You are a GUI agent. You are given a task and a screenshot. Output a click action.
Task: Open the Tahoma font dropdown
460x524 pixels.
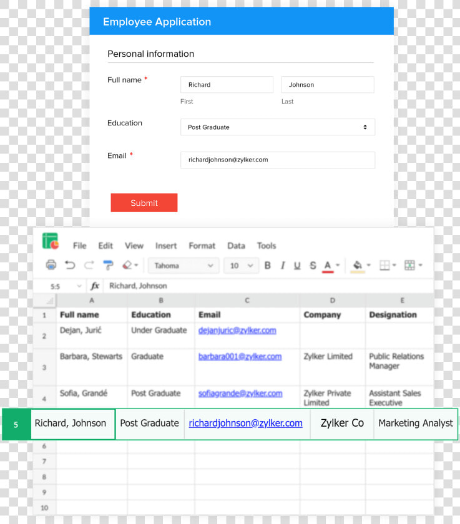click(184, 266)
